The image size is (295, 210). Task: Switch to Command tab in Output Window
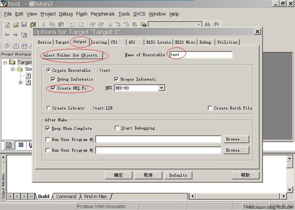pos(66,197)
